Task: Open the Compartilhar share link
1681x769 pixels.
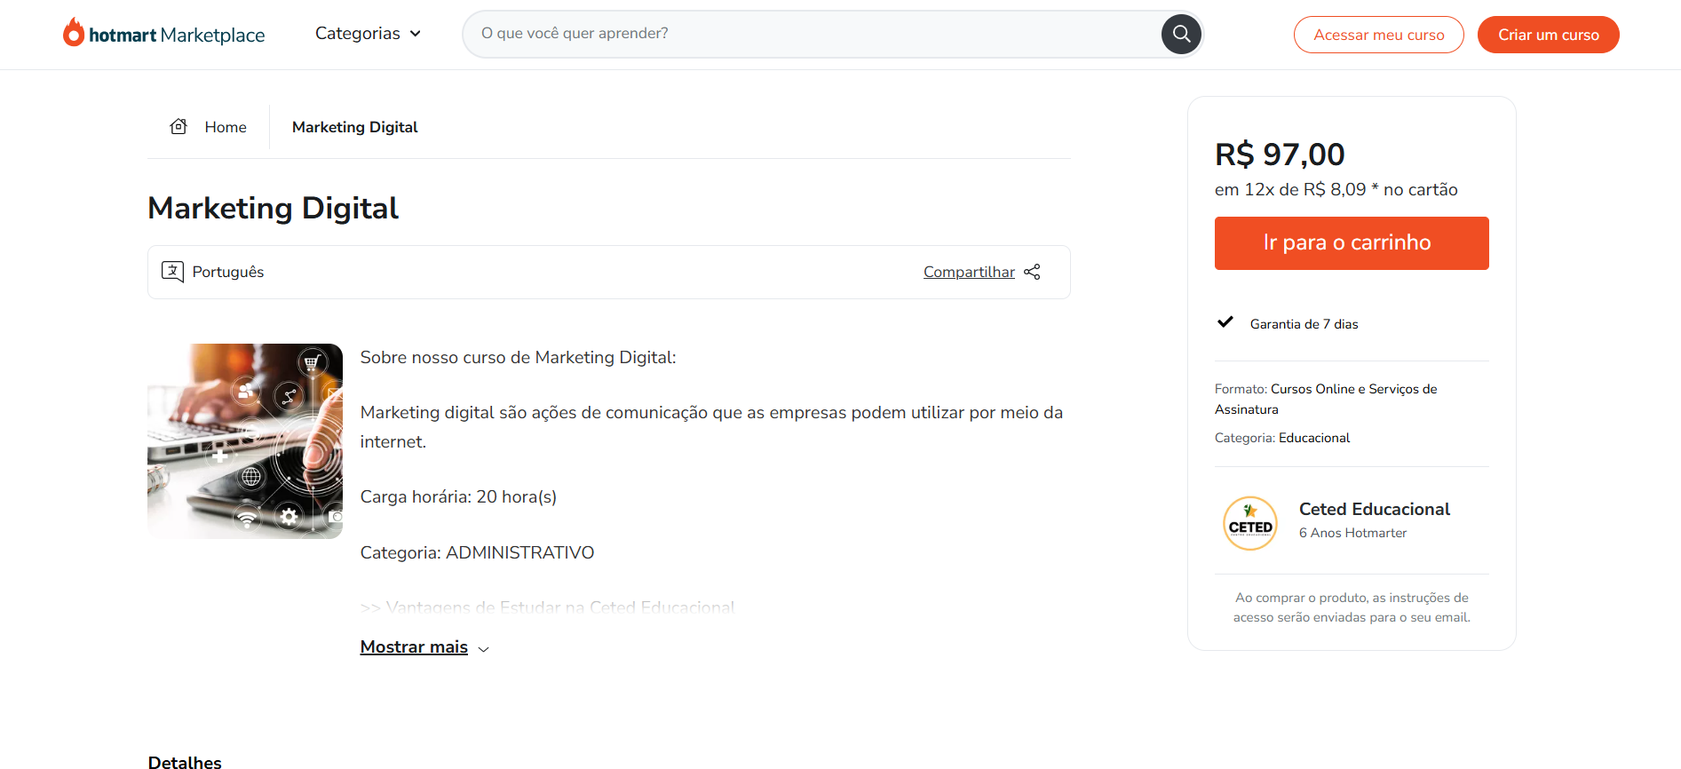Action: [x=969, y=272]
